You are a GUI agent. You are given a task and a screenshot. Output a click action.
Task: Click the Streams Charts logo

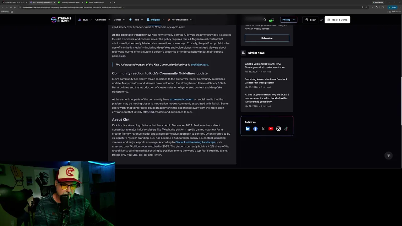tap(61, 19)
